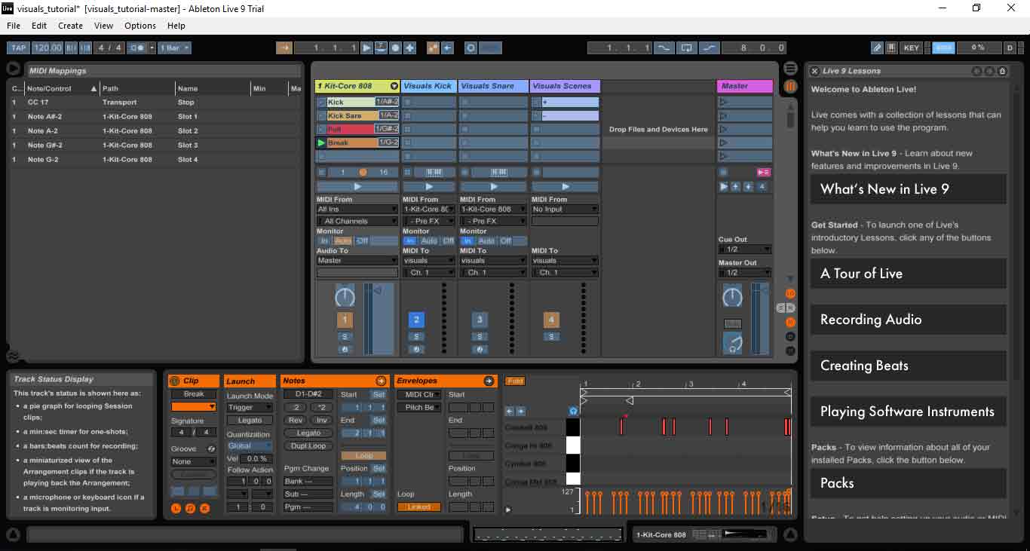Viewport: 1030px width, 551px height.
Task: Open the View menu
Action: [x=104, y=26]
